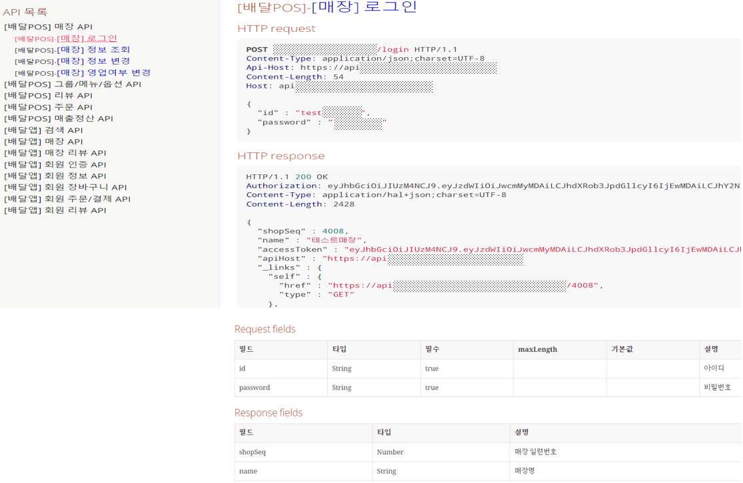Click the Authorization header token line
743x483 pixels.
click(x=493, y=186)
